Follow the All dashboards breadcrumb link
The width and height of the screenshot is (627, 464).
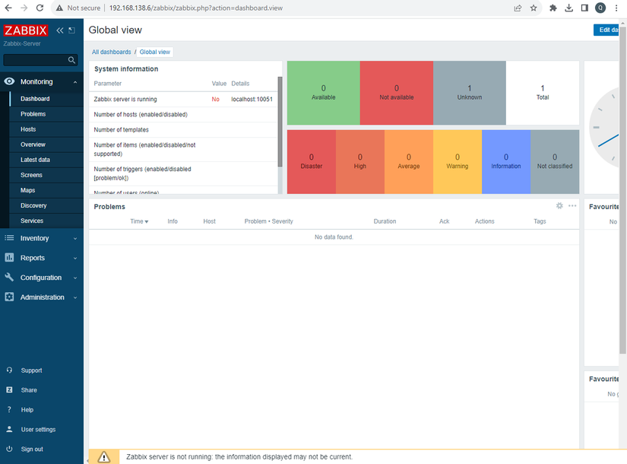coord(111,52)
